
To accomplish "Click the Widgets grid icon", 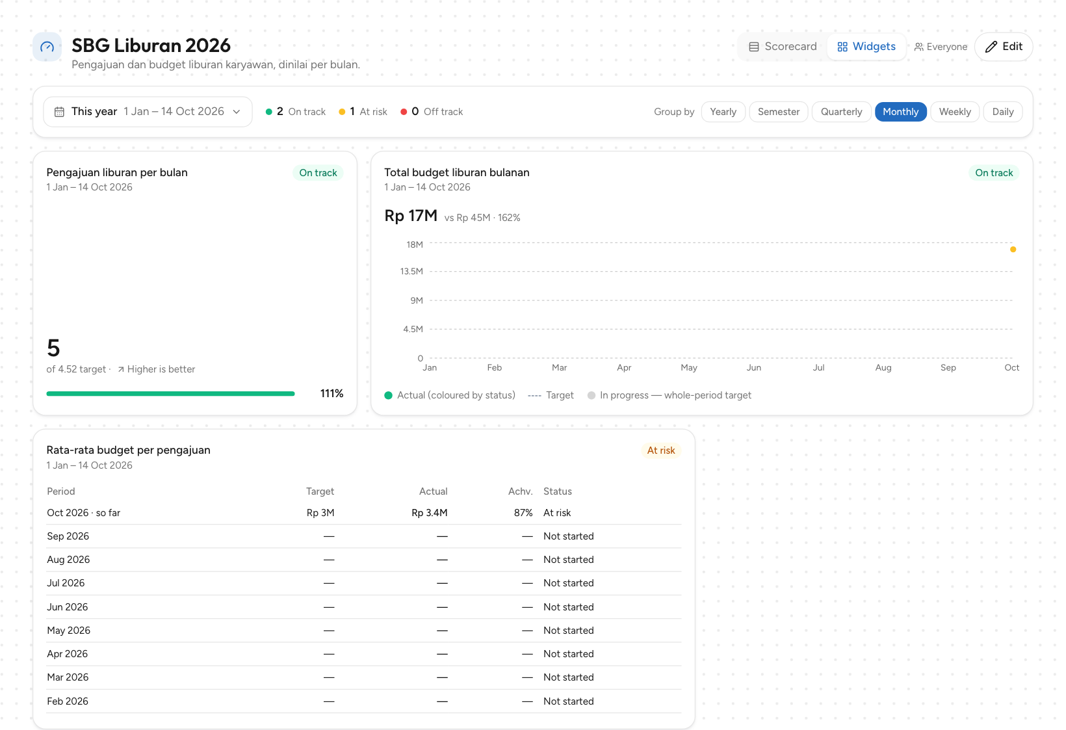I will [x=842, y=47].
